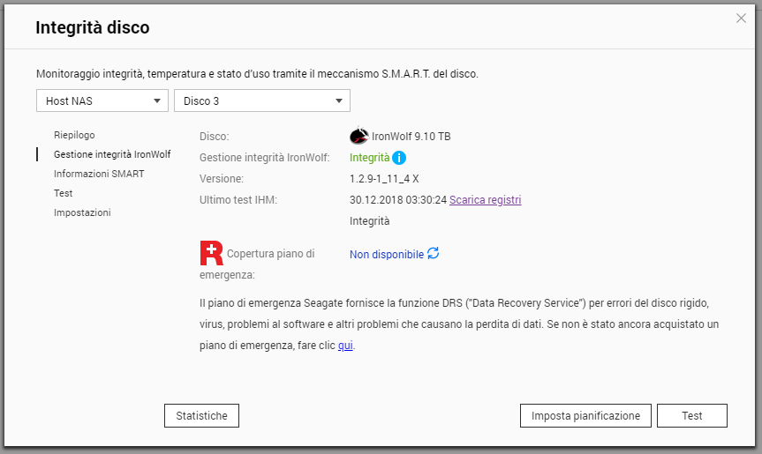Click the IronWolf disk logo icon
The width and height of the screenshot is (762, 454).
tap(358, 137)
